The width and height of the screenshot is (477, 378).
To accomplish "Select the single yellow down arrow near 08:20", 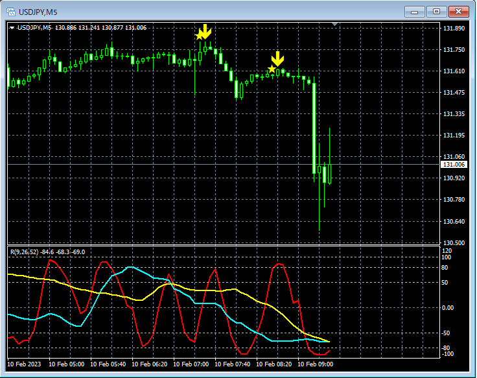I will [278, 59].
